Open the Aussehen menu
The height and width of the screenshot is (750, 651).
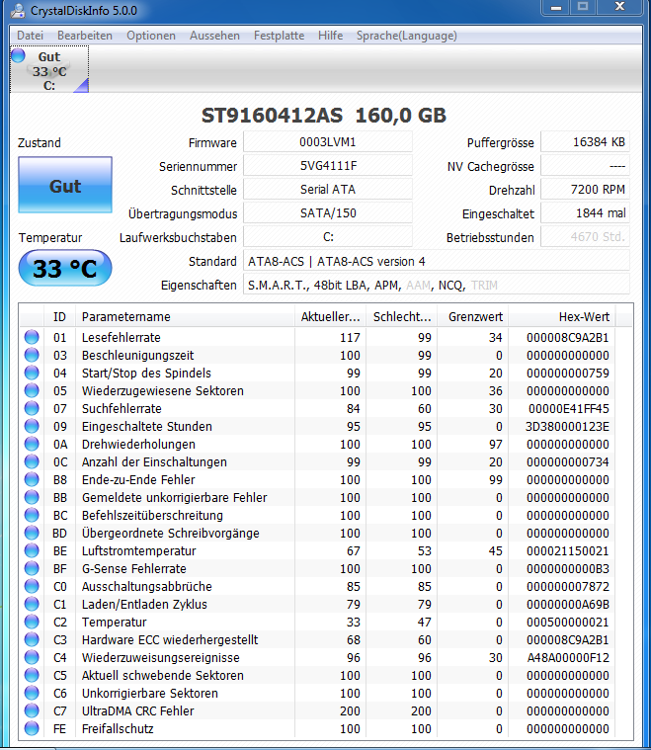point(214,36)
